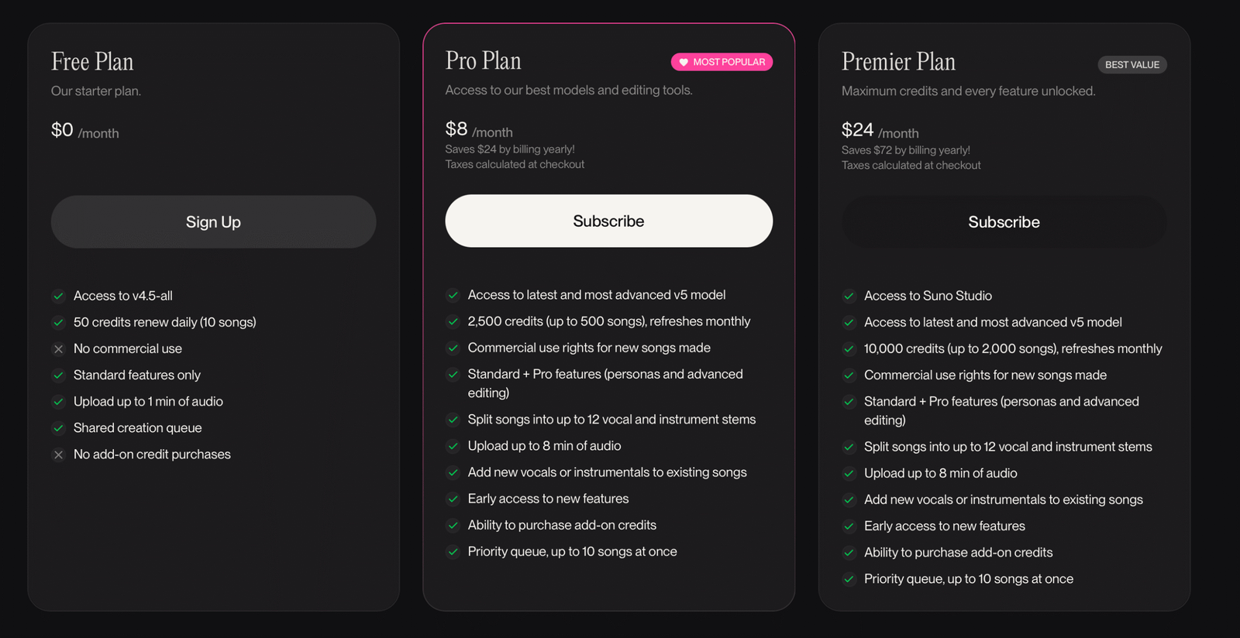Click the MOST POPULAR badge
This screenshot has height=638, width=1240.
(x=722, y=61)
